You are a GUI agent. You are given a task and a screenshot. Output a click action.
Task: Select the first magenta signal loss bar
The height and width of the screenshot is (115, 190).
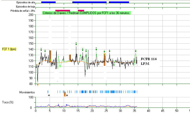63,10
